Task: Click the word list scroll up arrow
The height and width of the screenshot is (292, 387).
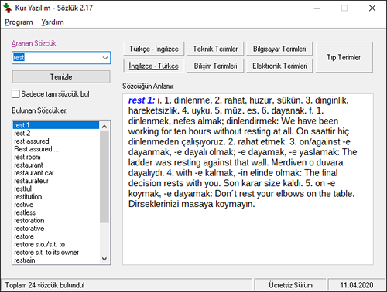Action: (x=104, y=126)
